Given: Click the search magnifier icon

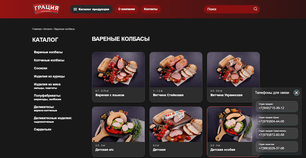Looking at the screenshot, I should [255, 9].
